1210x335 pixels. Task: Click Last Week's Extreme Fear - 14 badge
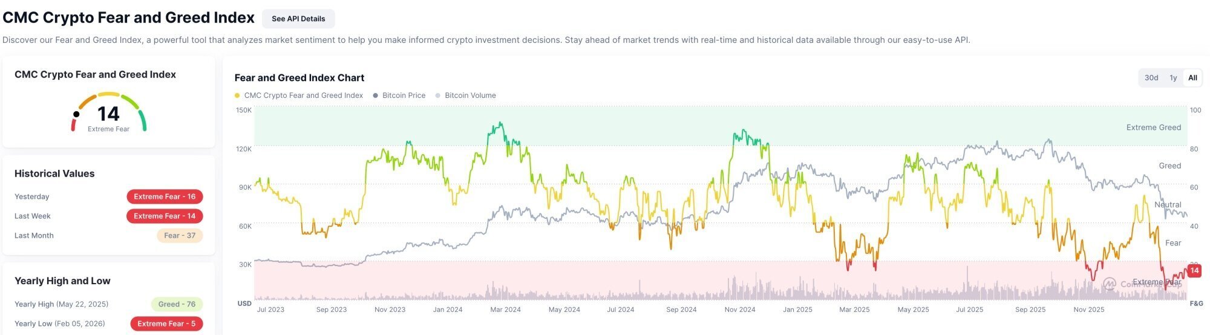pyautogui.click(x=165, y=216)
